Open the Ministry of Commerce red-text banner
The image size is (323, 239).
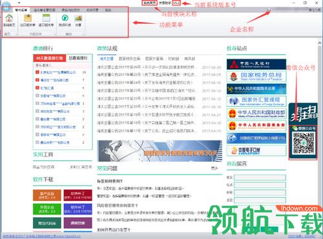[x=256, y=126]
